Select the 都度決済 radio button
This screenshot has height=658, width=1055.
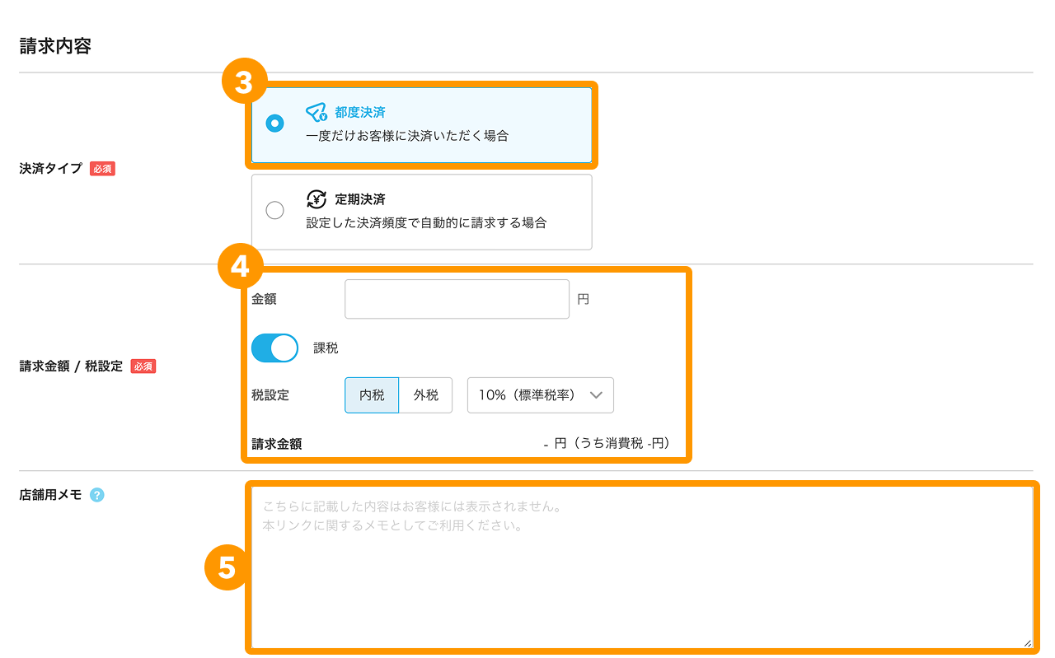(275, 124)
